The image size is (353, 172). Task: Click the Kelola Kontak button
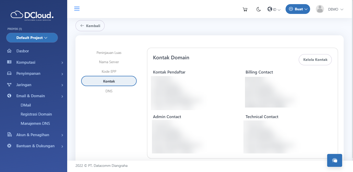(x=315, y=60)
